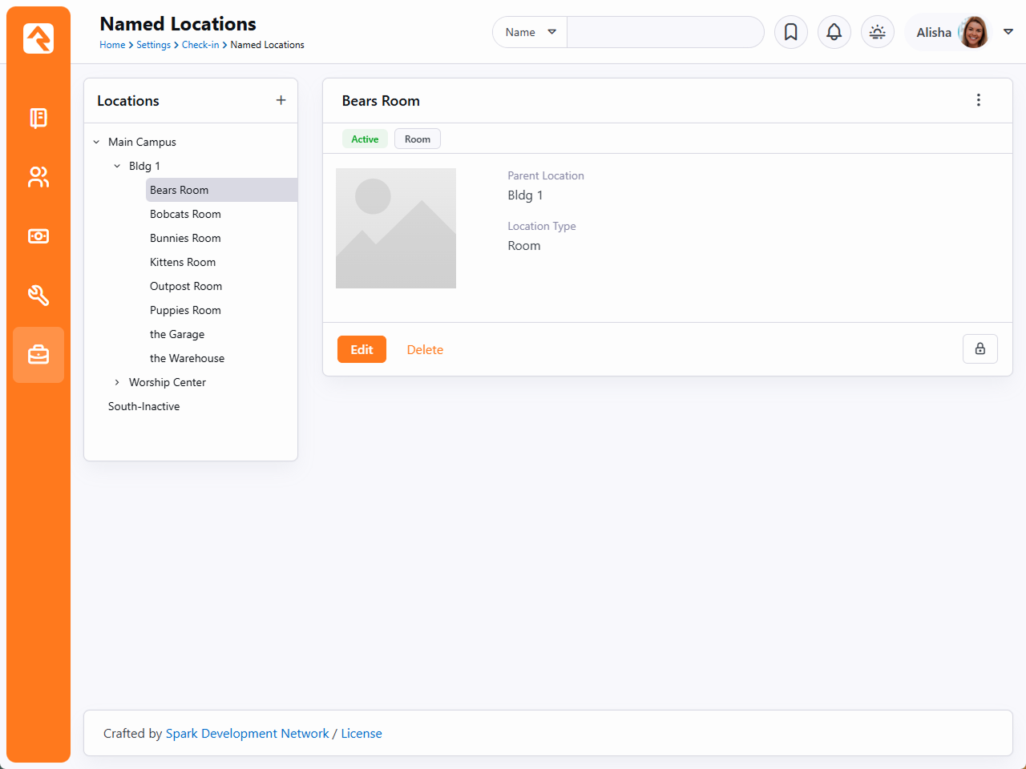Open the Bears Room three-dot options menu
Screen dimensions: 1026x769
(978, 100)
